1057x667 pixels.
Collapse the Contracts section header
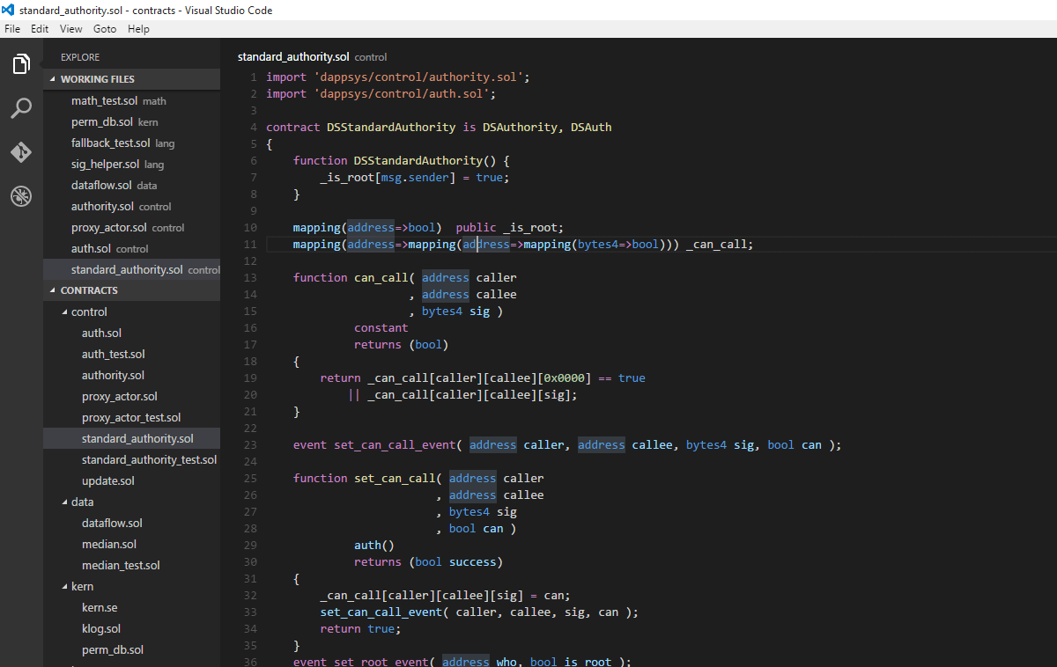[x=88, y=290]
